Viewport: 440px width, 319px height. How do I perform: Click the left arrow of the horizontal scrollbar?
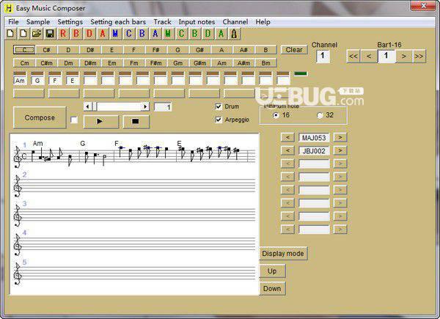[x=88, y=106]
